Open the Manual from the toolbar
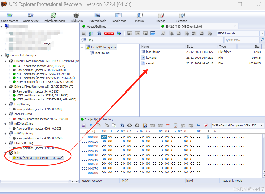Image resolution: width=265 pixels, height=194 pixels. (140, 18)
